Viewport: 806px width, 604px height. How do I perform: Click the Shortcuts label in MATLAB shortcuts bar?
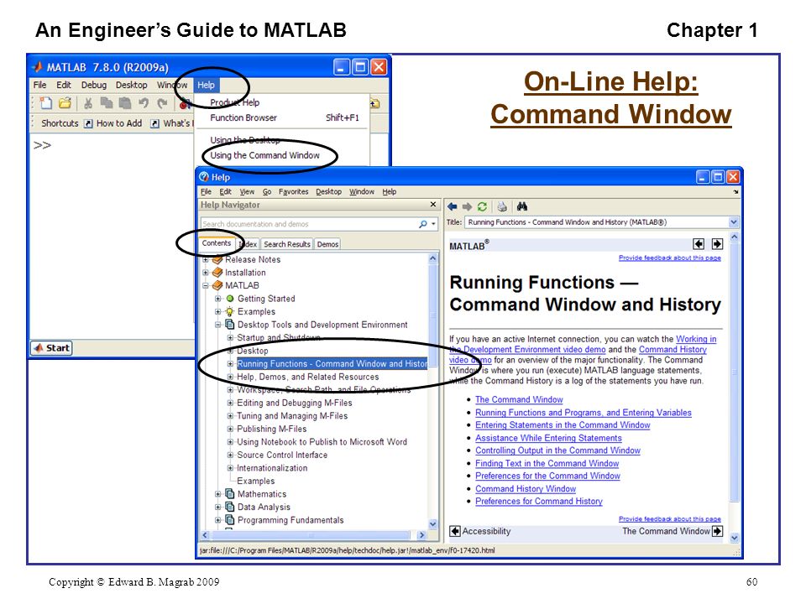[x=60, y=123]
